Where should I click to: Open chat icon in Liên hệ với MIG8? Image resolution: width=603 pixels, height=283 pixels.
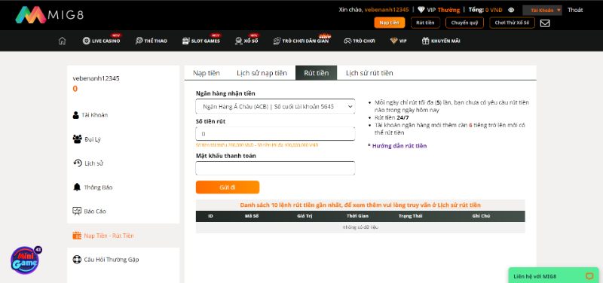coord(589,276)
